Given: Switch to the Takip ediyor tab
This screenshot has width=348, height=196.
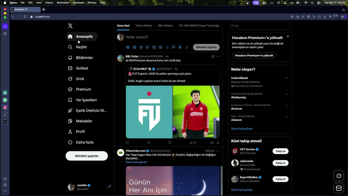Looking at the screenshot, I should 144,26.
